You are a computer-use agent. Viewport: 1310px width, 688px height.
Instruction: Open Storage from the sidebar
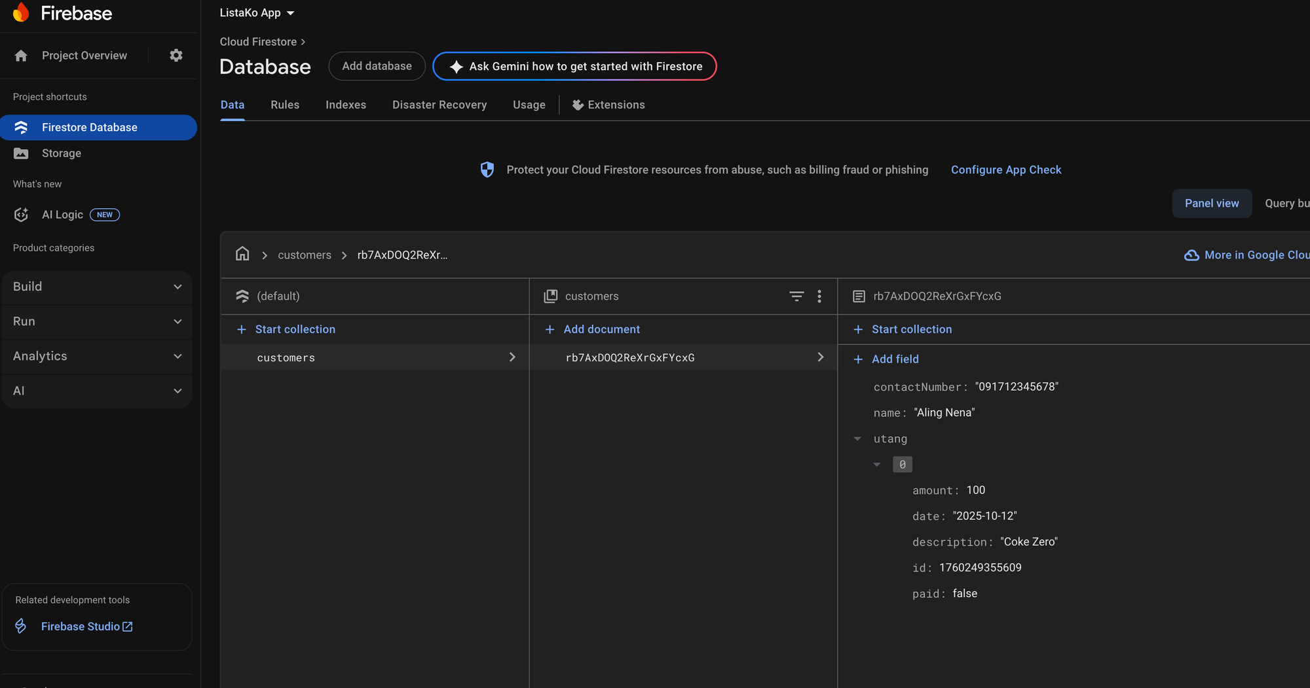coord(62,153)
